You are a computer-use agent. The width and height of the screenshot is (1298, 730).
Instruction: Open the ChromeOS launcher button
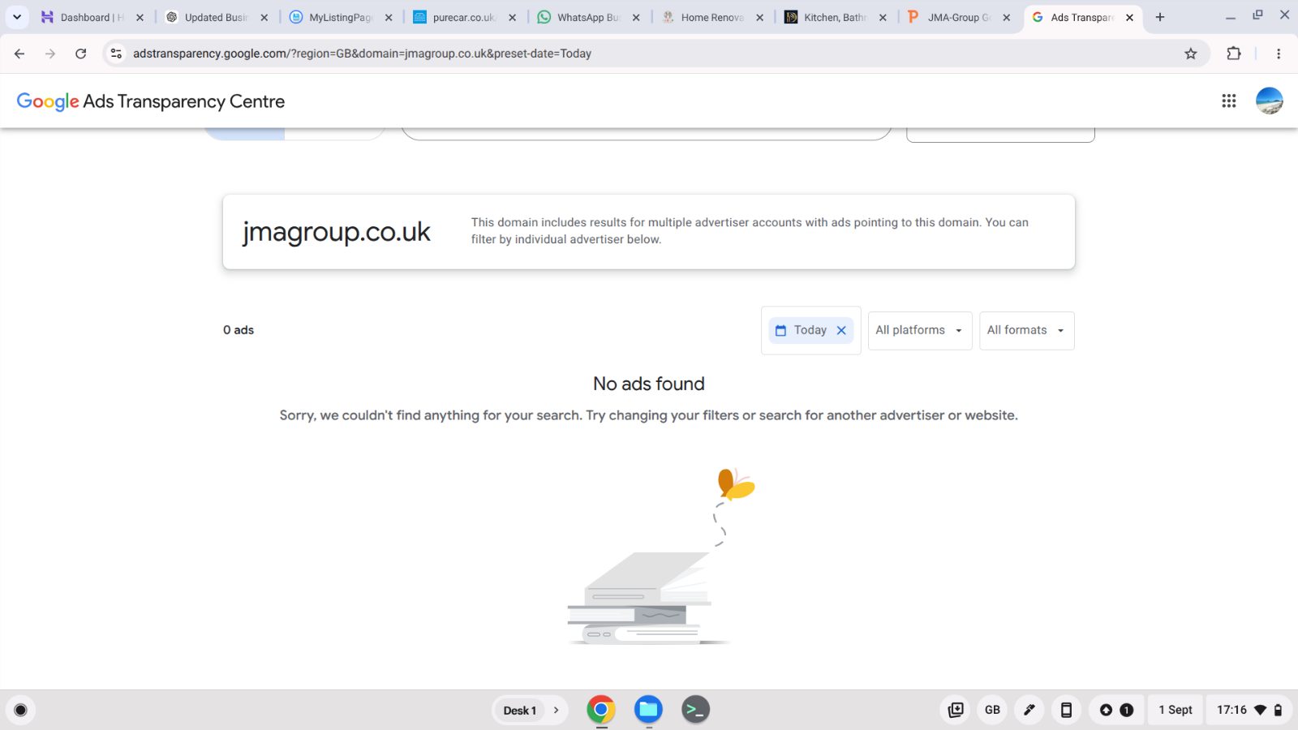(21, 711)
